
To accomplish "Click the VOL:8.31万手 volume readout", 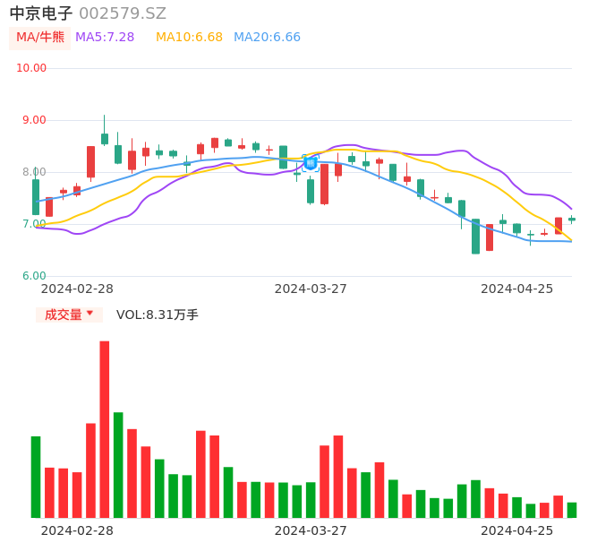I will click(x=158, y=315).
